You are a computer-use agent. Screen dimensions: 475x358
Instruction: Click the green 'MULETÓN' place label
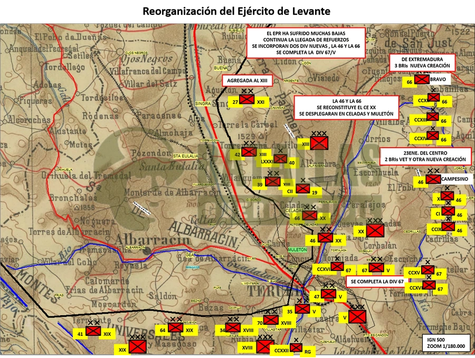[297, 250]
